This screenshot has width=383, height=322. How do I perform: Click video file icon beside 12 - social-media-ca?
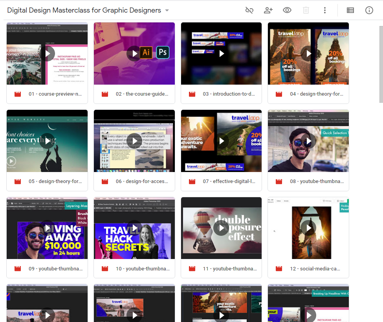click(279, 268)
